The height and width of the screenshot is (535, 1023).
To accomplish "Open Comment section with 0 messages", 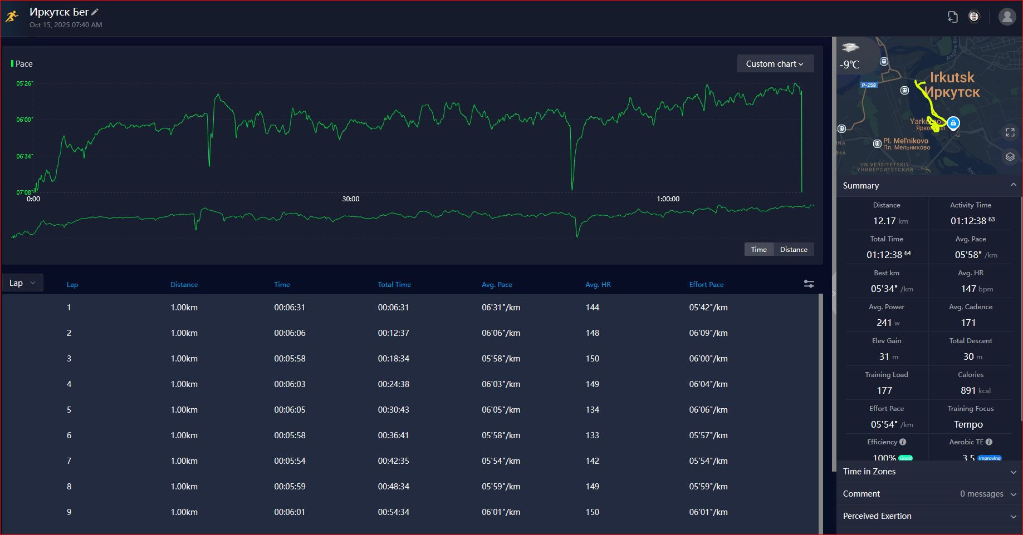I will click(x=929, y=494).
